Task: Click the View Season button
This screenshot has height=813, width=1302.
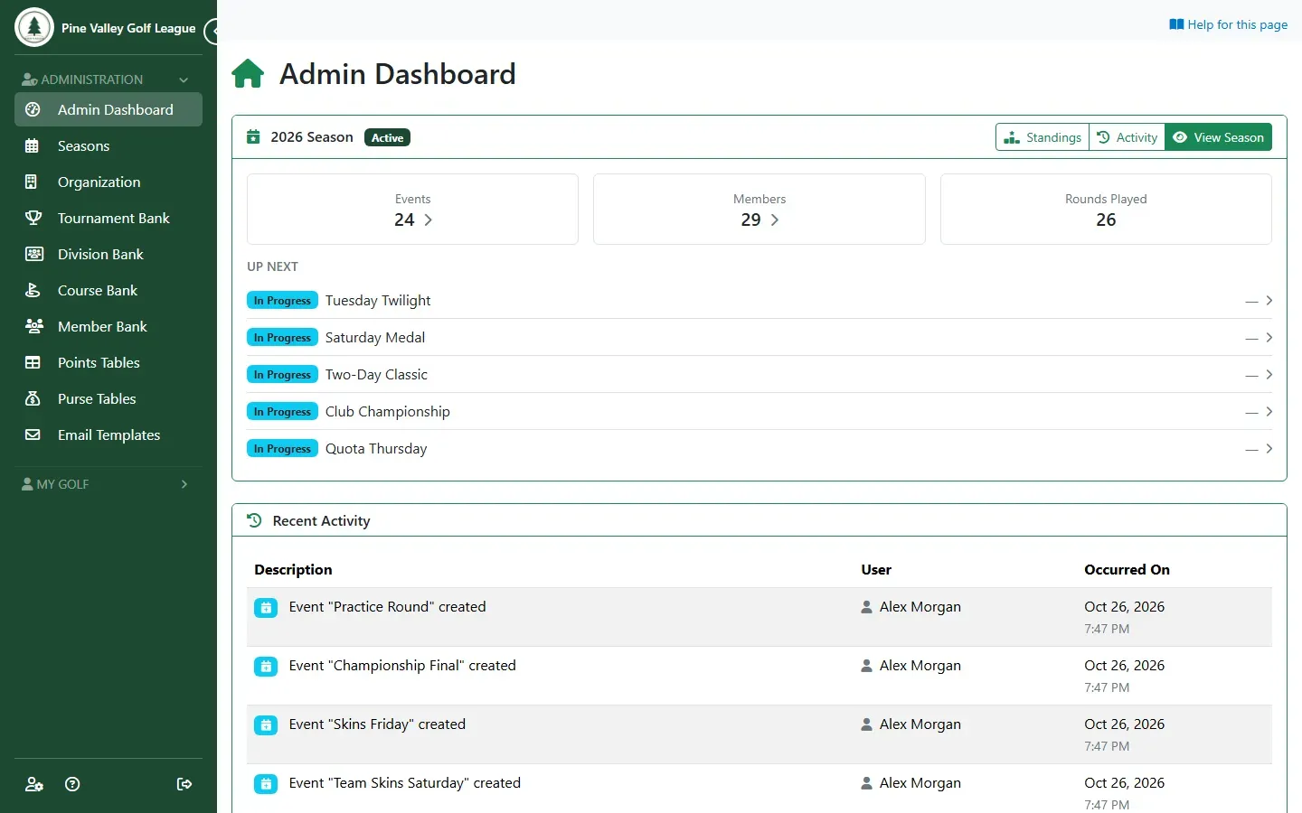Action: (x=1218, y=137)
